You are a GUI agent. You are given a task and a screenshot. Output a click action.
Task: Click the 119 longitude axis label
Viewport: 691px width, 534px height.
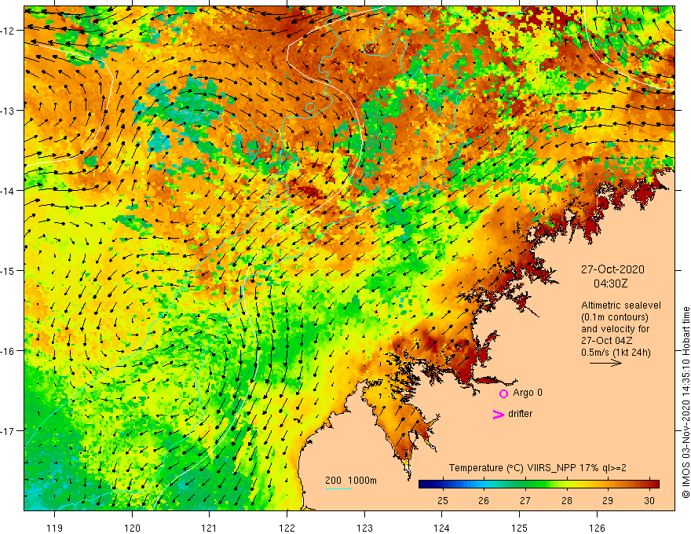(x=55, y=528)
